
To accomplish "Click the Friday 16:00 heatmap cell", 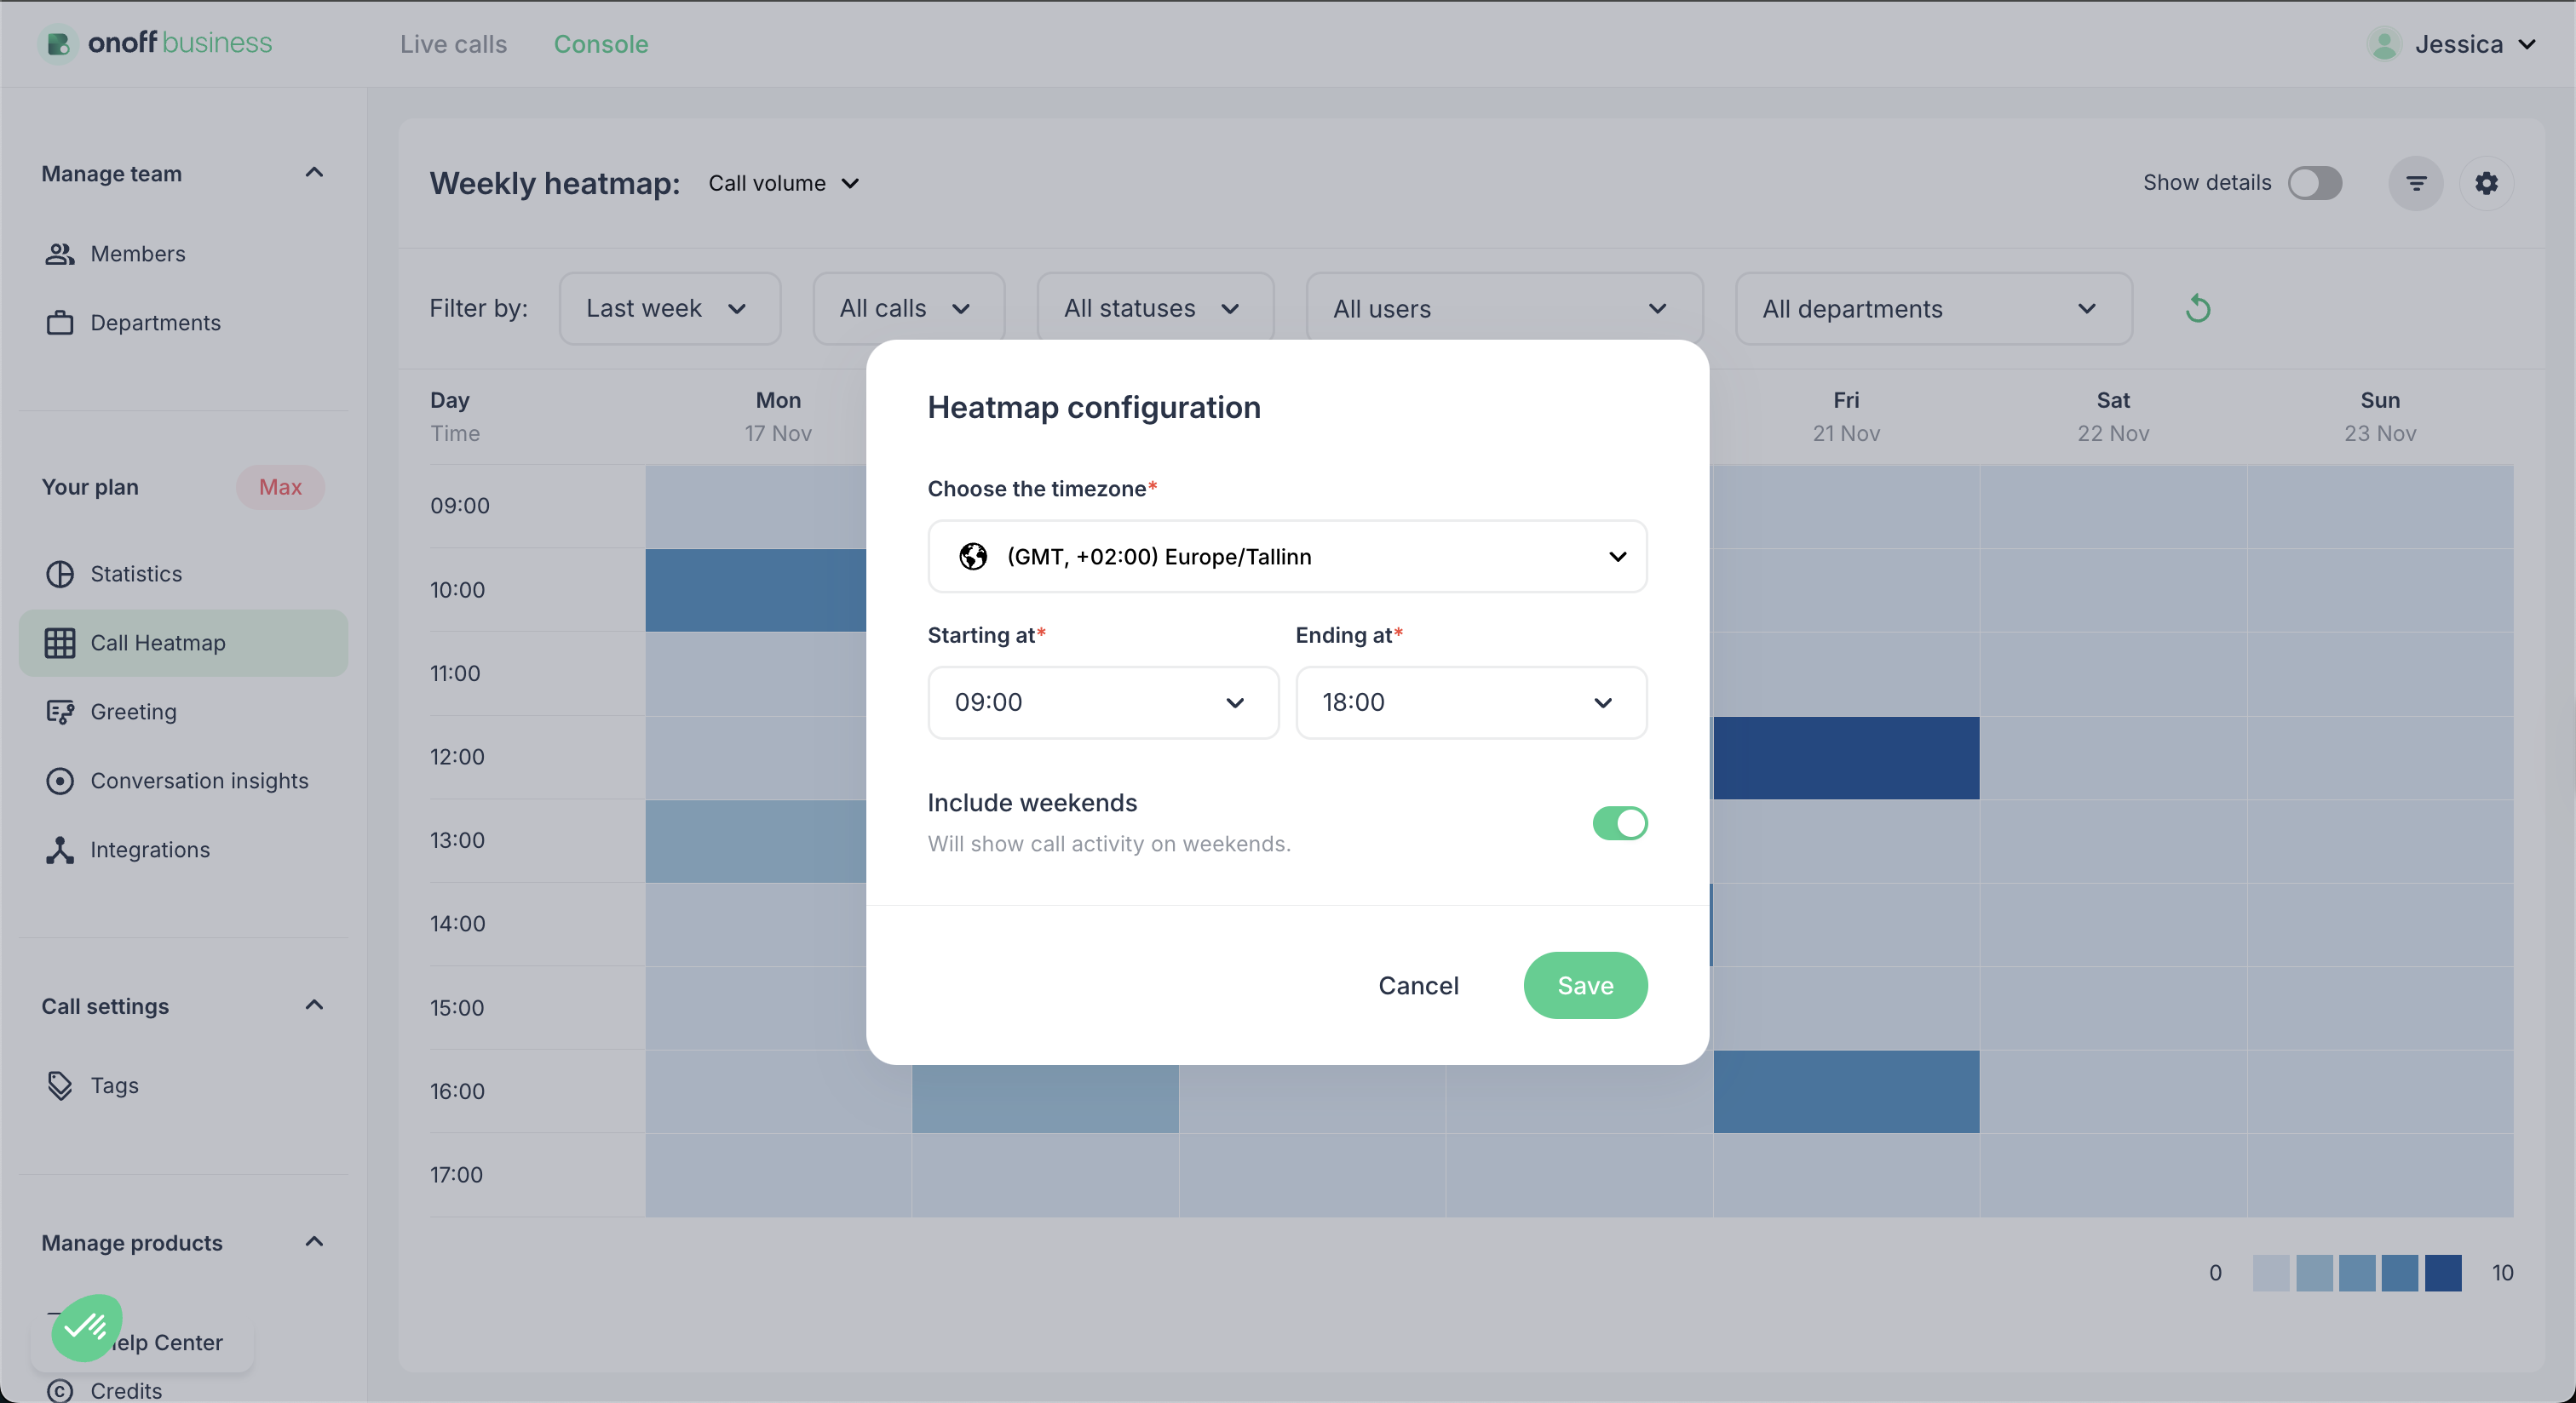I will [x=1845, y=1091].
